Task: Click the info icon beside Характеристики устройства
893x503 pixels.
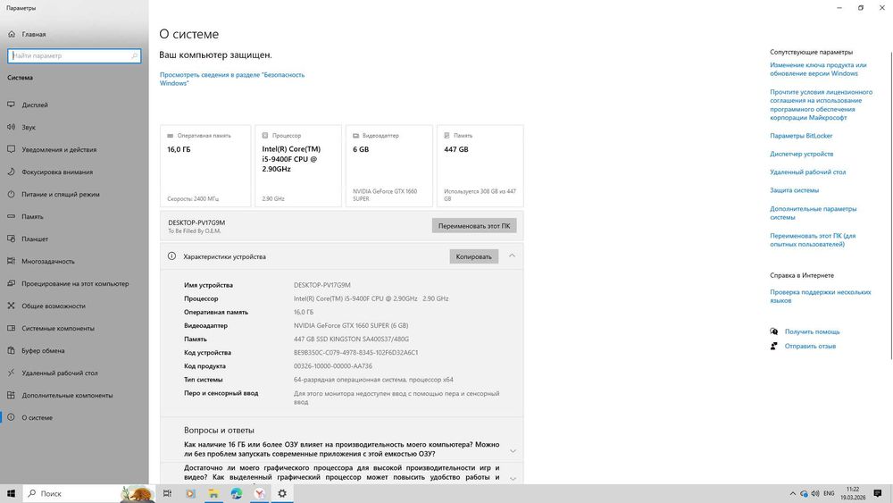Action: click(x=171, y=256)
